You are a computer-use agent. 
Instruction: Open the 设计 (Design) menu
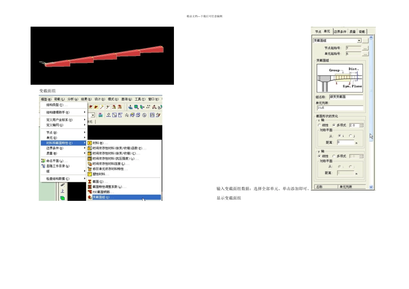coord(99,99)
